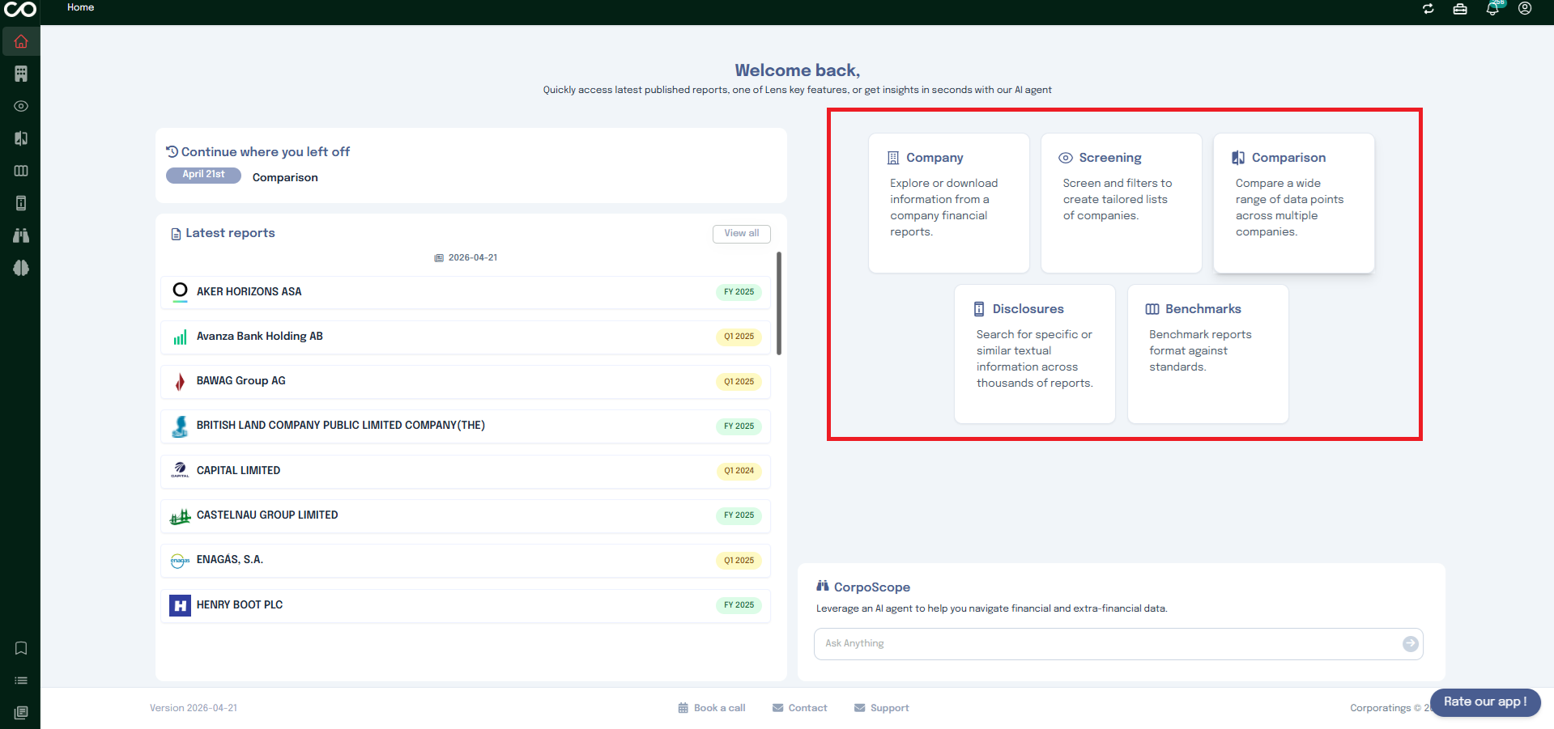Open the CorpoScope binoculars icon in sidebar

pyautogui.click(x=21, y=235)
